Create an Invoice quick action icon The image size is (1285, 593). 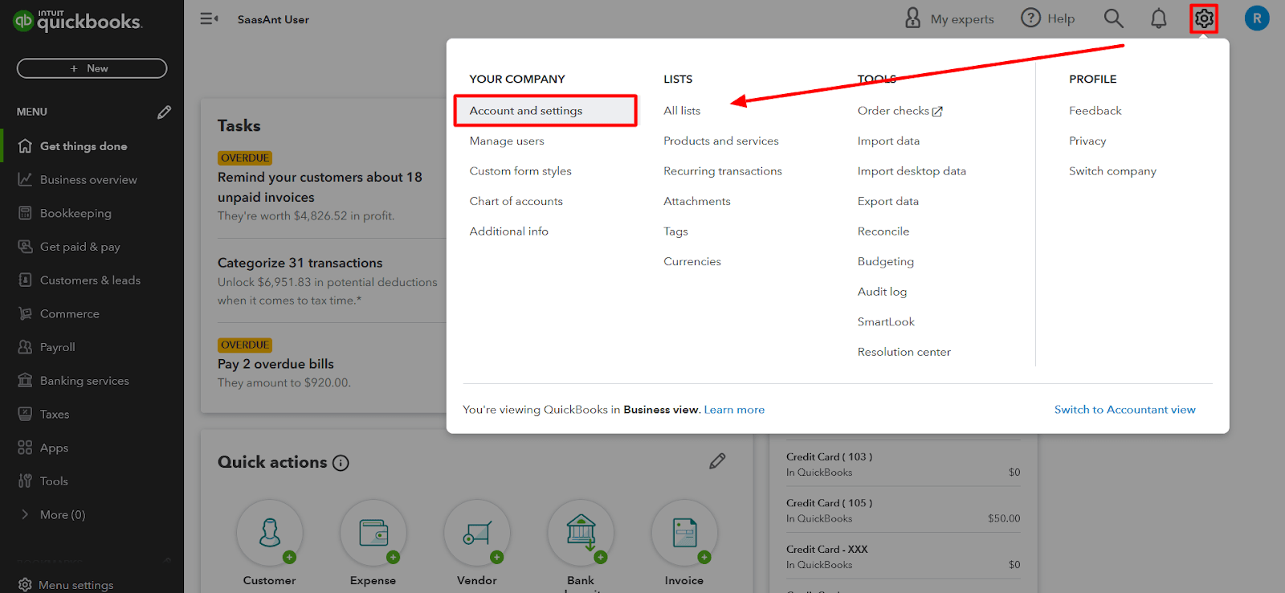pyautogui.click(x=684, y=533)
